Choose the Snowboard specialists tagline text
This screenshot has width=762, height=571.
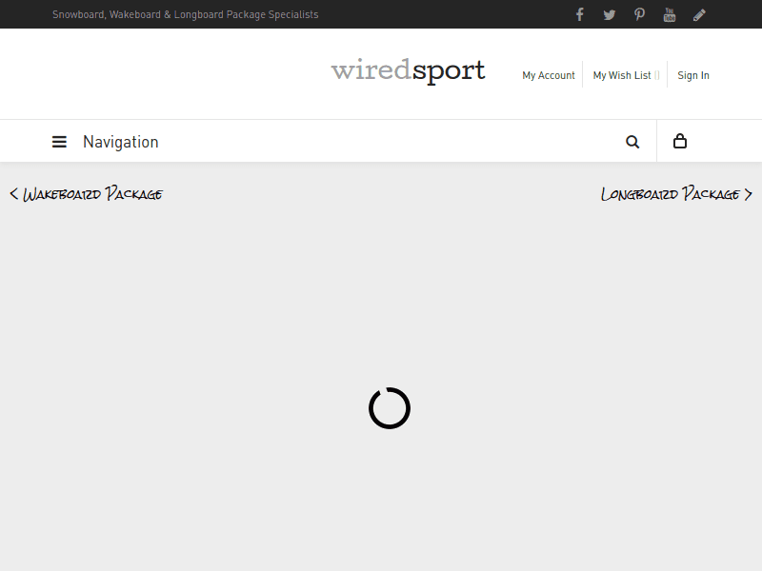point(185,14)
